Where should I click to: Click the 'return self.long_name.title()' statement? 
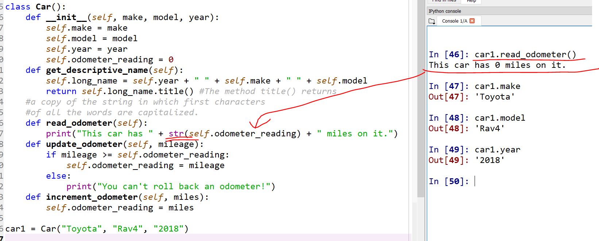pos(120,92)
